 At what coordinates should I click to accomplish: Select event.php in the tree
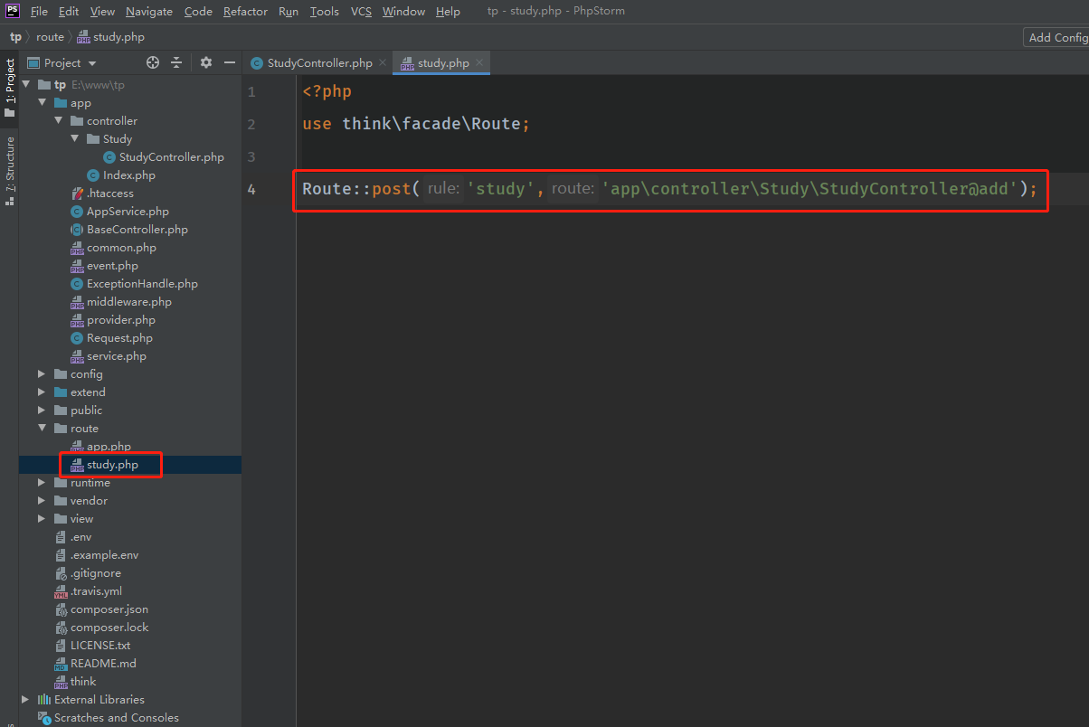tap(104, 265)
